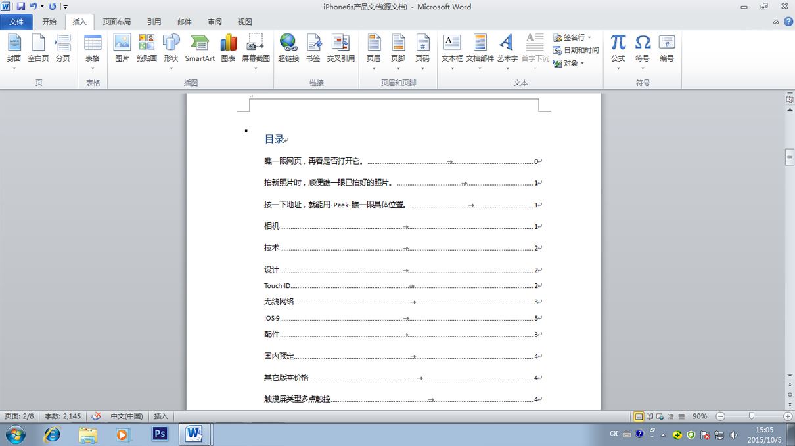
Task: Insert WordArt (艺术字)
Action: pyautogui.click(x=507, y=51)
